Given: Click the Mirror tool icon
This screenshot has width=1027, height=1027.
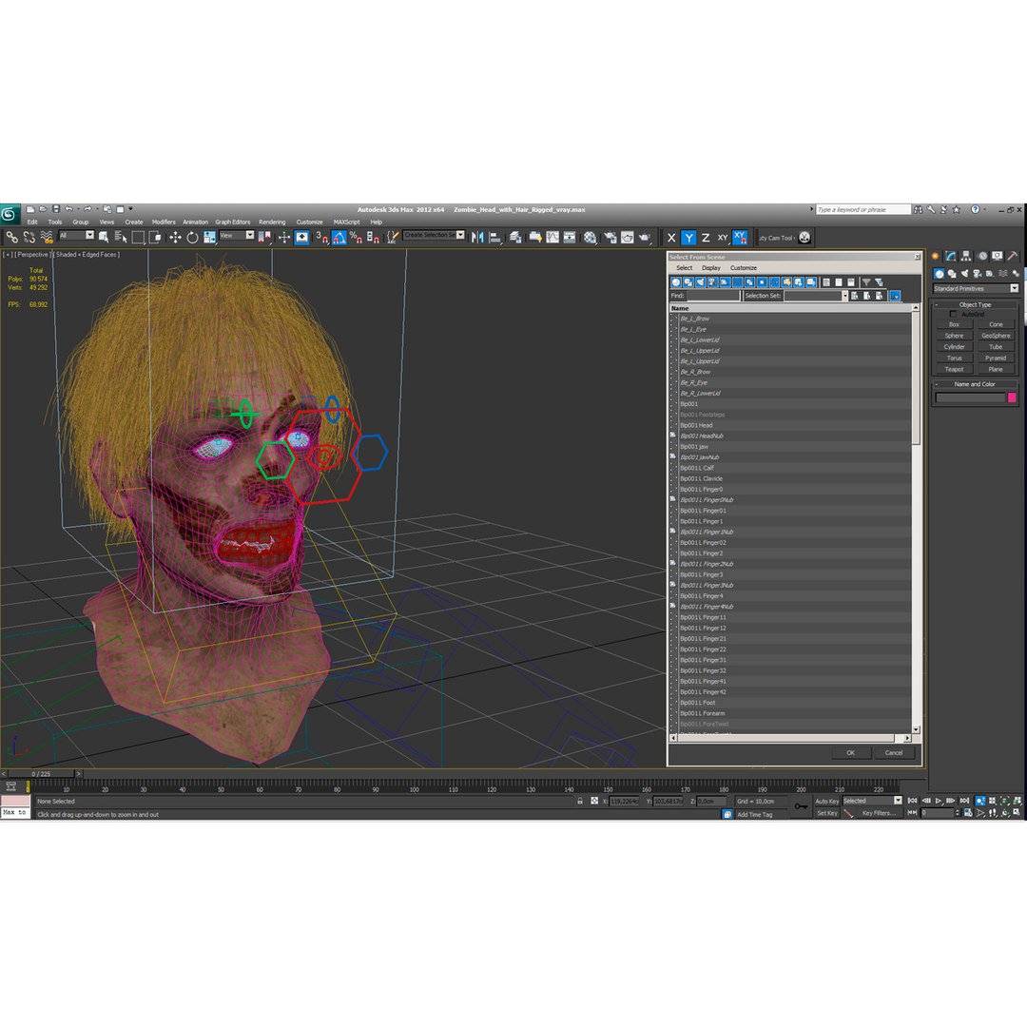Looking at the screenshot, I should tap(477, 237).
